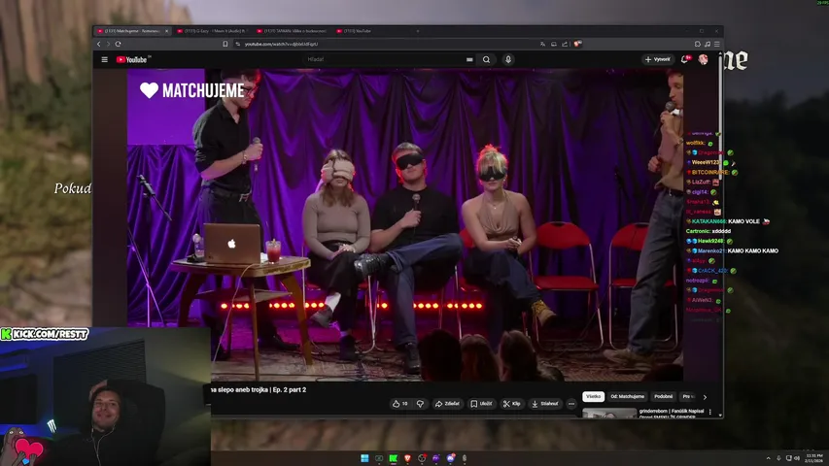
Task: Click the Vytvoriť create button
Action: click(657, 59)
